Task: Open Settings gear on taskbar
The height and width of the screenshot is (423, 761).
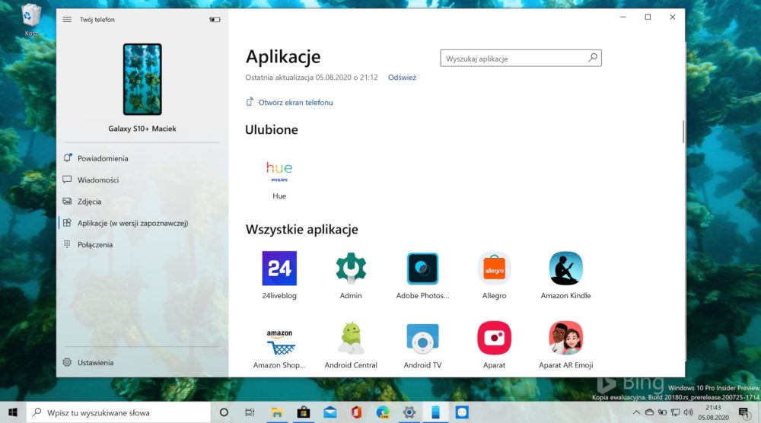Action: click(x=409, y=412)
